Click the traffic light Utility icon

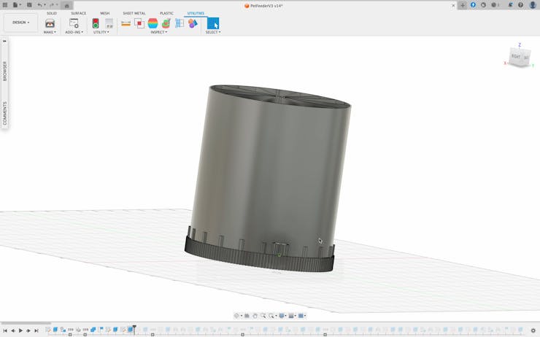pos(96,23)
